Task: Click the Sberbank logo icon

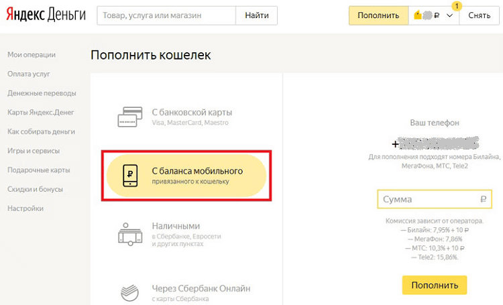Action: pyautogui.click(x=130, y=292)
